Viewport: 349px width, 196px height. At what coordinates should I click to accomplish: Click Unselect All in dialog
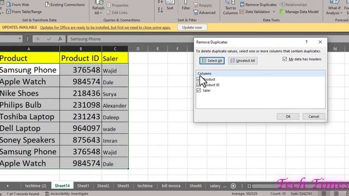(243, 60)
